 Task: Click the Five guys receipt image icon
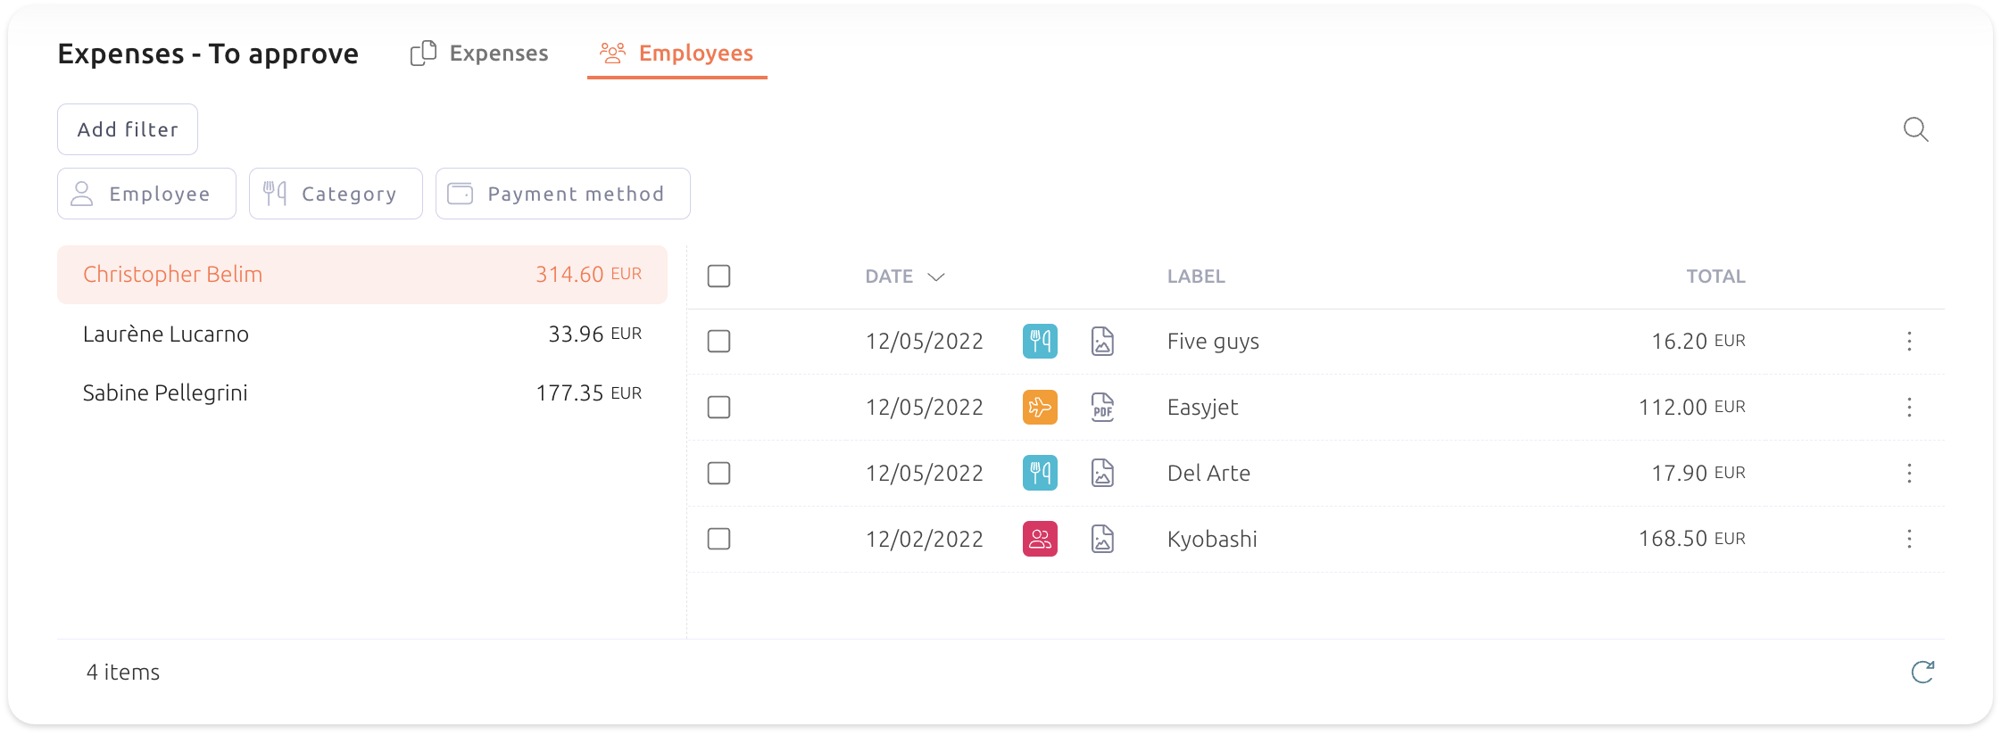[1102, 342]
